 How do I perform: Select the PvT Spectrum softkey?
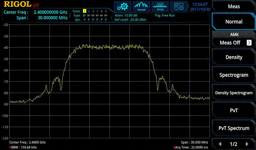234,128
